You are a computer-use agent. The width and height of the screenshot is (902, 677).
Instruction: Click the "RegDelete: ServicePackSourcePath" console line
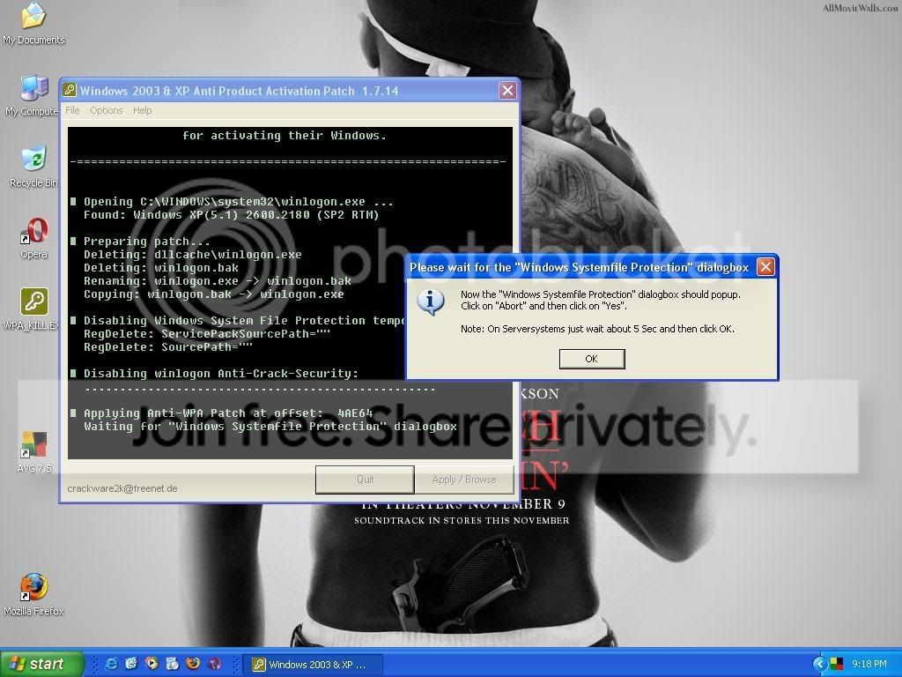click(x=207, y=334)
